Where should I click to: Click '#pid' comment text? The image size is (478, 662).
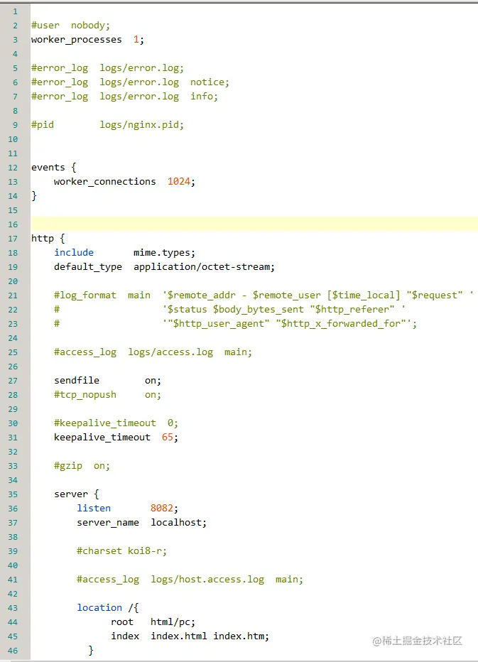click(x=43, y=125)
